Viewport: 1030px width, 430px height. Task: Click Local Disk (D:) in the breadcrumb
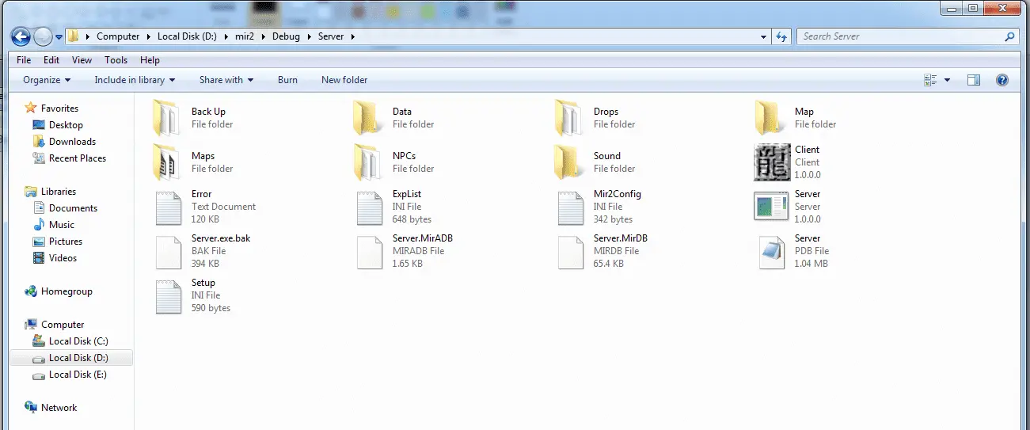click(x=188, y=36)
